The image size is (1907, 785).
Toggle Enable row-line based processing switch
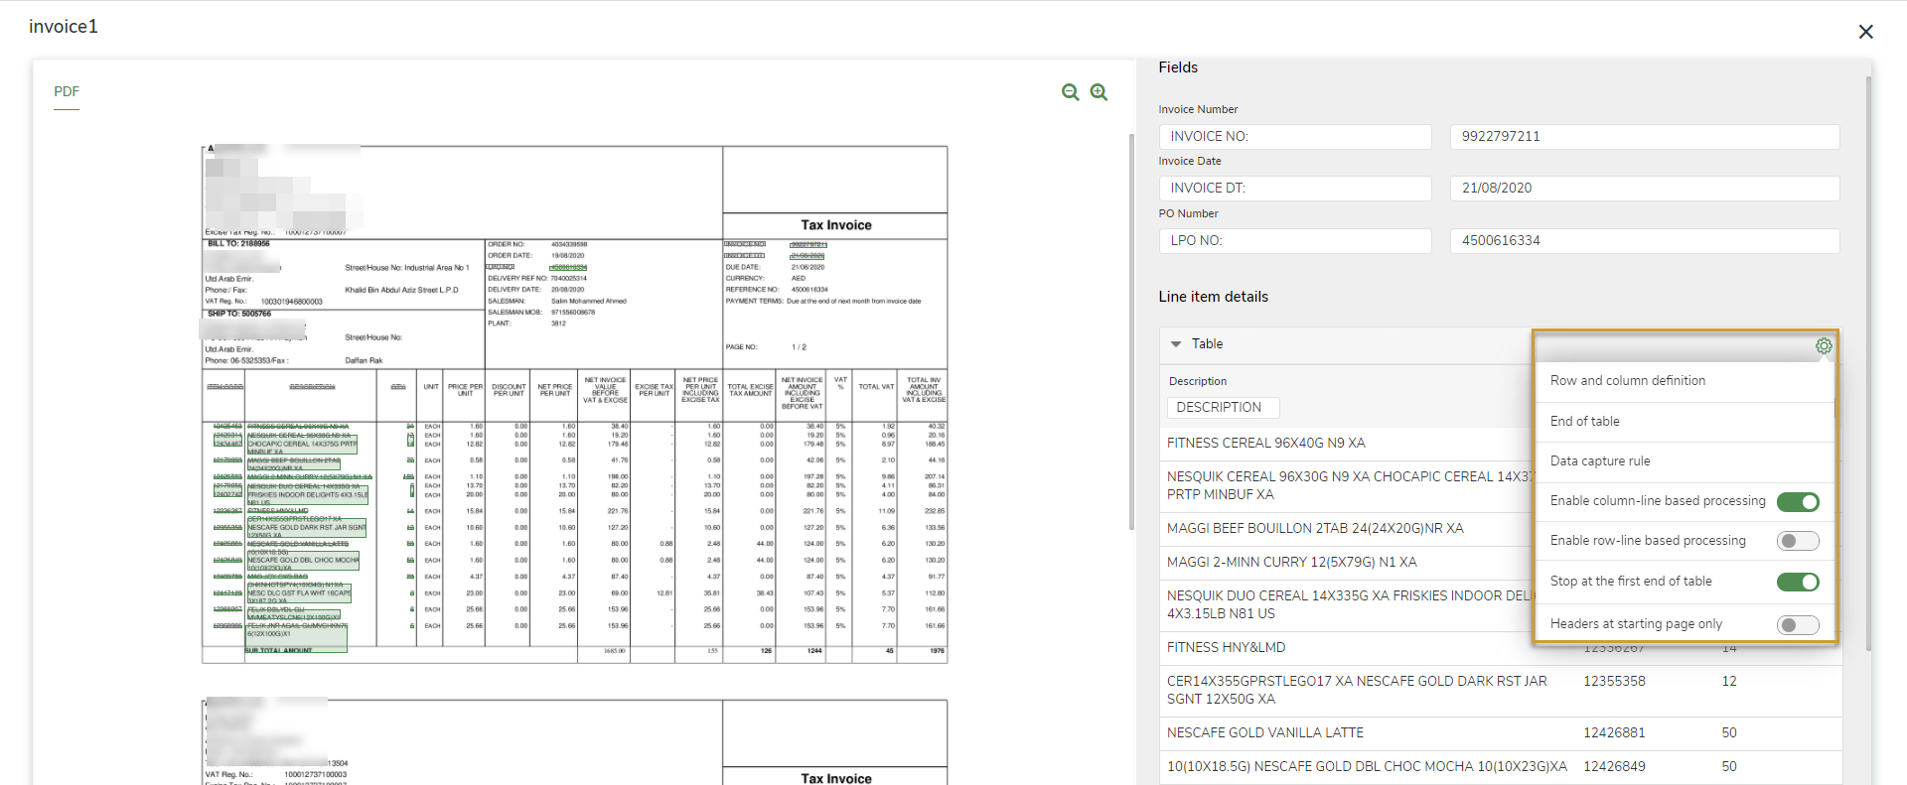(1798, 541)
